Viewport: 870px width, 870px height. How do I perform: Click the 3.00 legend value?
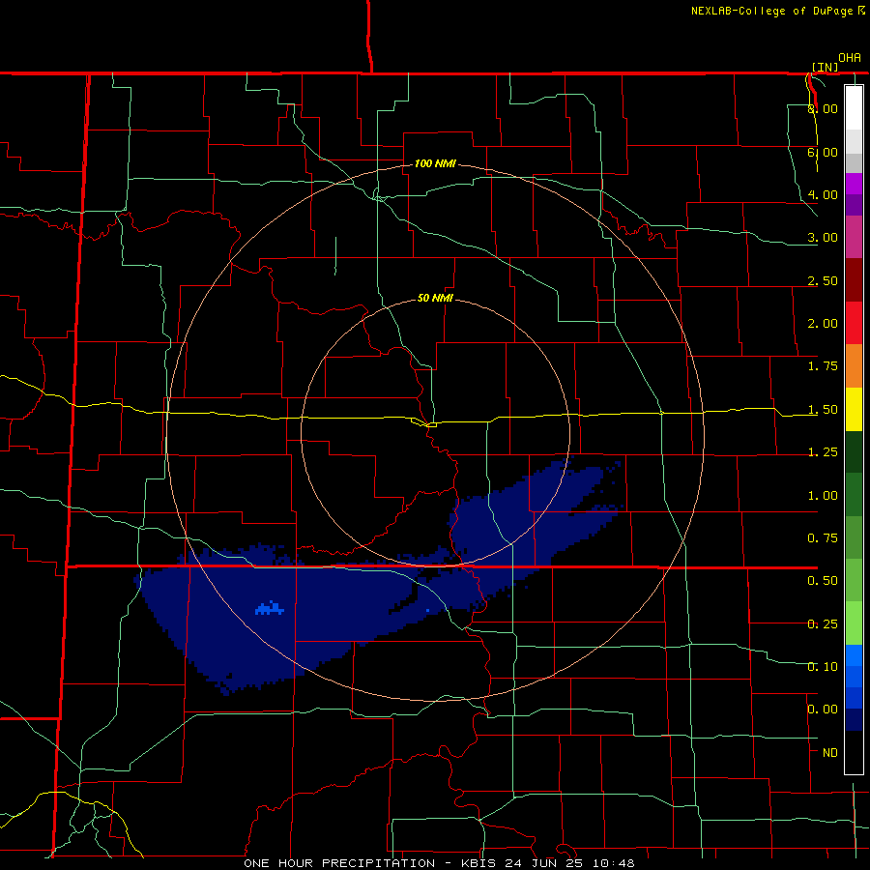pos(823,238)
